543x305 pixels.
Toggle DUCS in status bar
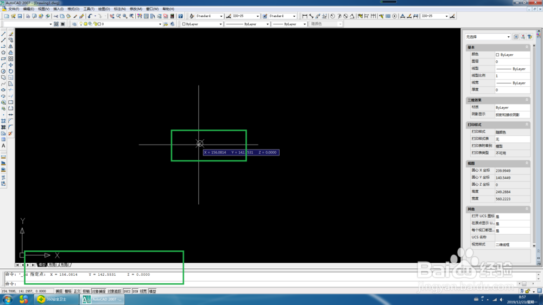click(127, 291)
